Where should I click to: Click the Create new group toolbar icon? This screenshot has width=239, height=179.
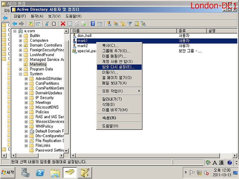point(116,24)
